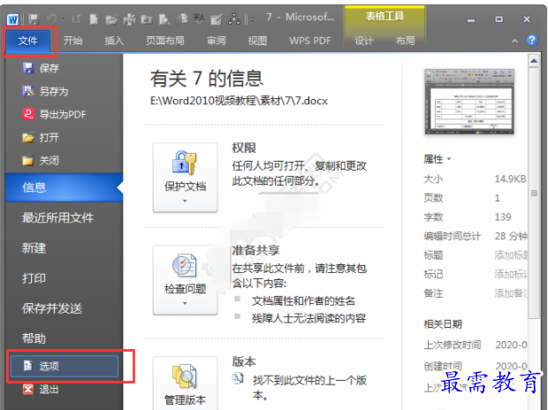
Task: Click the 28 分钟 editing time value
Action: pos(511,236)
